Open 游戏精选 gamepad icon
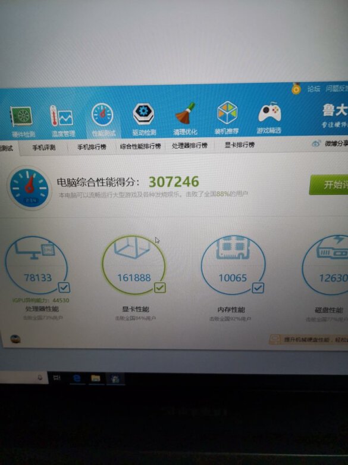 pyautogui.click(x=269, y=113)
